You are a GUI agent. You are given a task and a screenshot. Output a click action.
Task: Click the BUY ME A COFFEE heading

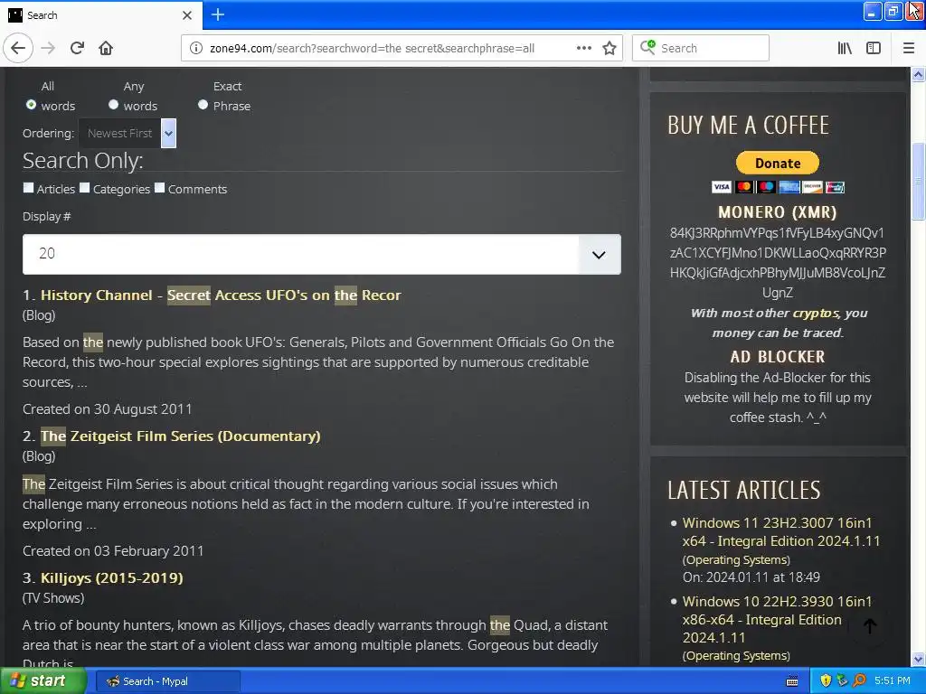pos(748,125)
